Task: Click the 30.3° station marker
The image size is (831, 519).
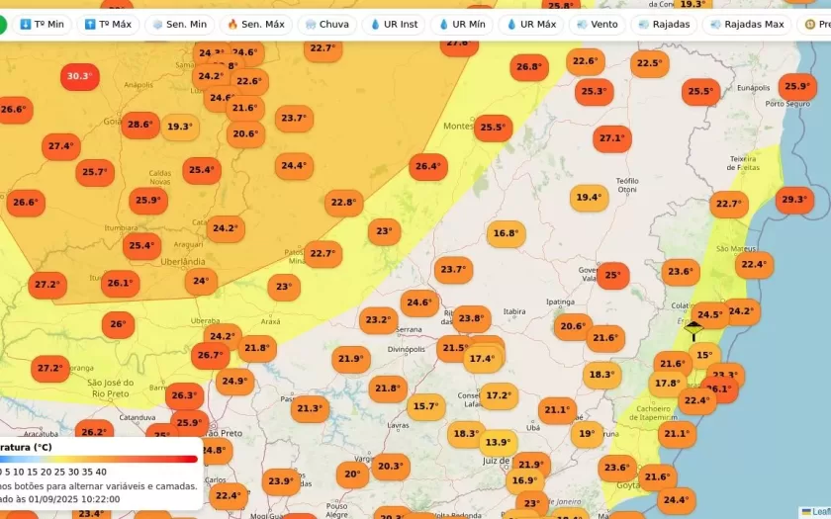Action: point(79,76)
